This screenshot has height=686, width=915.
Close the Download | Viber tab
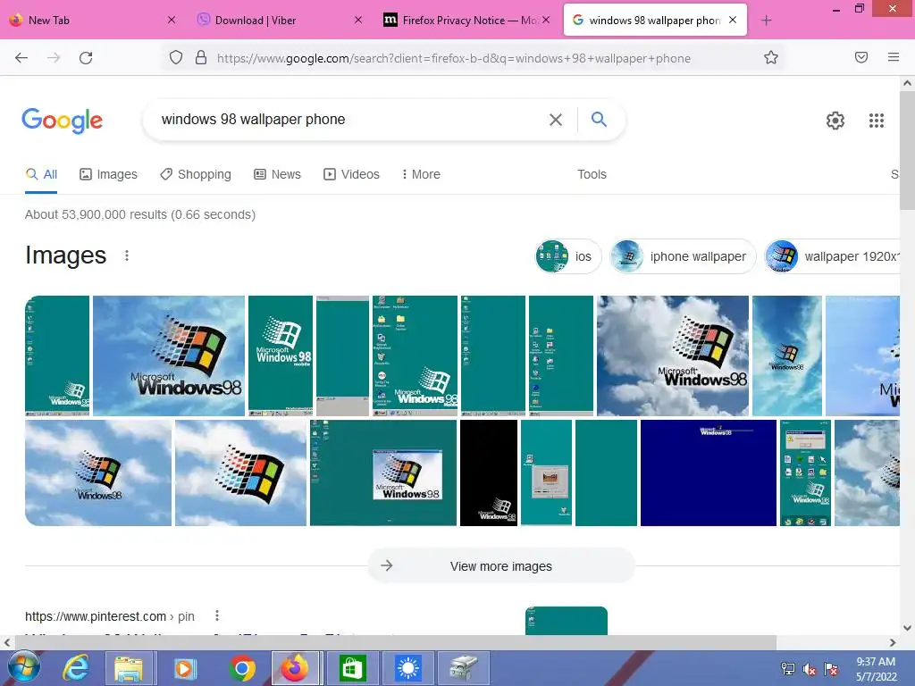click(358, 21)
